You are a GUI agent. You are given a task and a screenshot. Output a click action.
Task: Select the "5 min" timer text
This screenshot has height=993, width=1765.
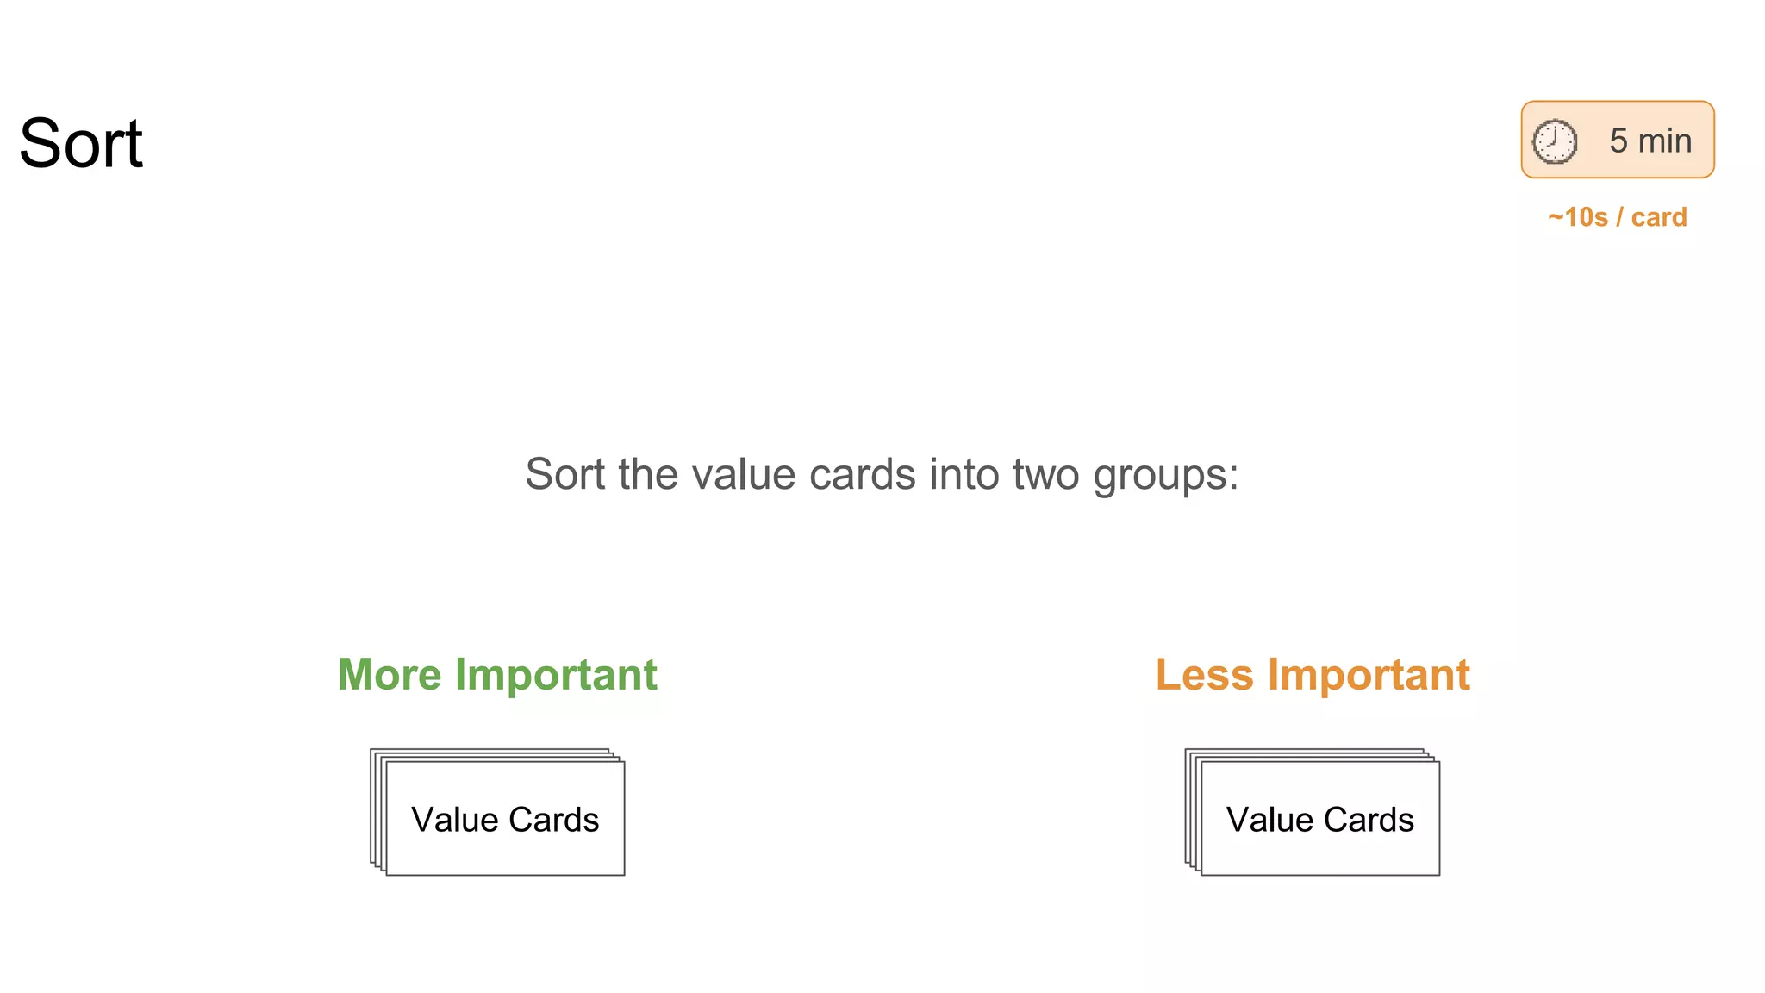coord(1650,141)
